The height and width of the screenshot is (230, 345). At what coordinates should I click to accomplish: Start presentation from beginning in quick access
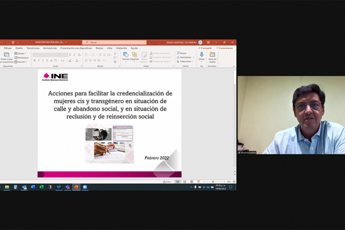[13, 42]
